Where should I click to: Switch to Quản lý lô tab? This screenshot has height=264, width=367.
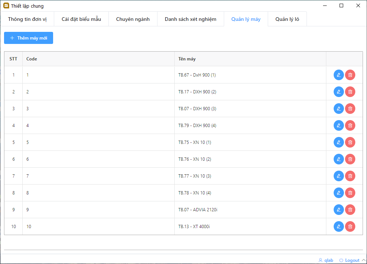click(x=287, y=19)
